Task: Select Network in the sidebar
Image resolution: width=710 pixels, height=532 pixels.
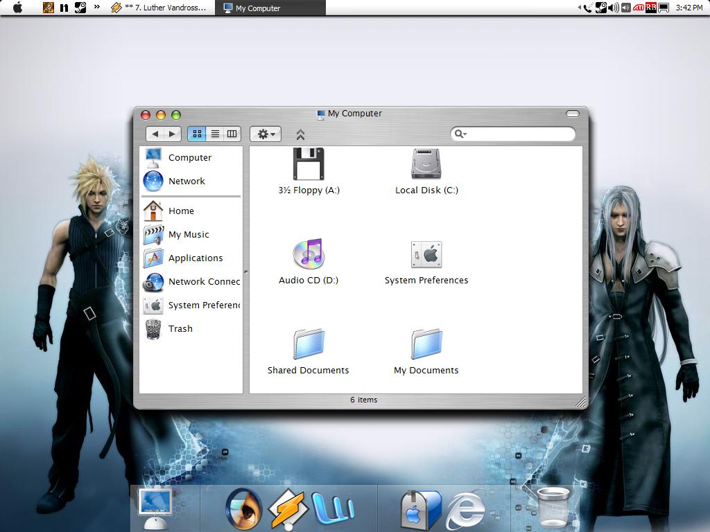Action: tap(191, 181)
